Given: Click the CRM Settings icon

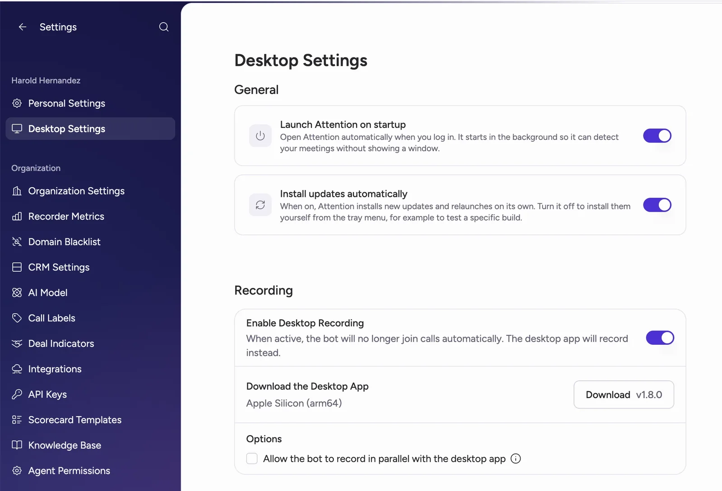Looking at the screenshot, I should point(17,267).
